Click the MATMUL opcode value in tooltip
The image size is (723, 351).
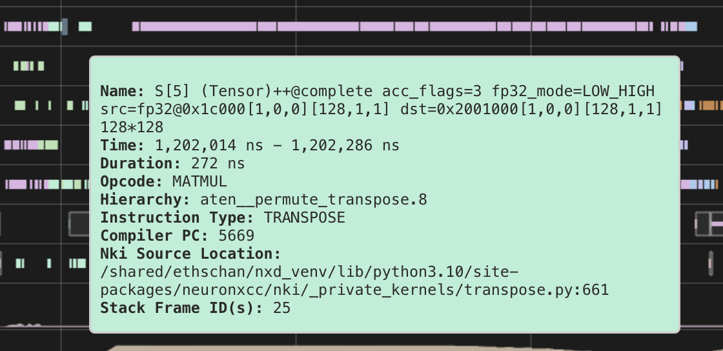click(x=199, y=181)
